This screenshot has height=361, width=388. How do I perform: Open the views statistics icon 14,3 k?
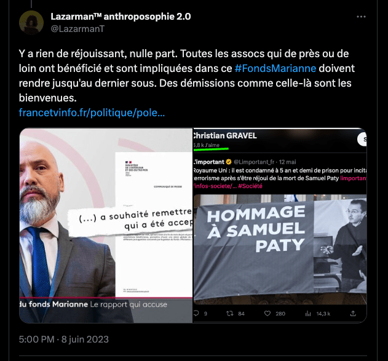pos(308,314)
